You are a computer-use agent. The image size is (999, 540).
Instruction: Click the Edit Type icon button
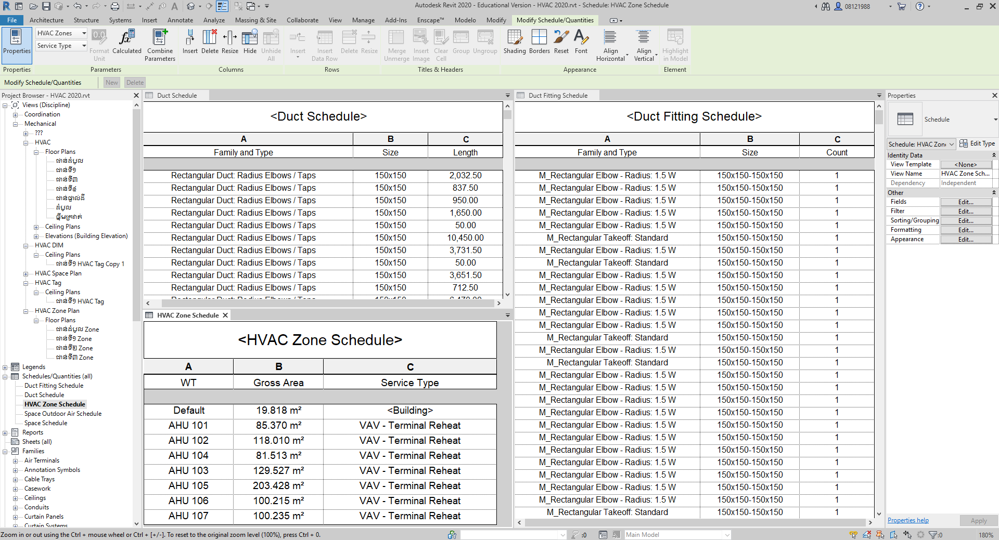click(x=977, y=143)
